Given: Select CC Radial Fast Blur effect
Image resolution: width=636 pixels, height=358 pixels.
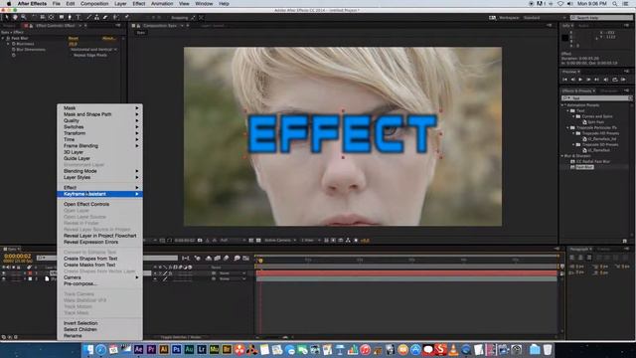Looking at the screenshot, I should pyautogui.click(x=592, y=161).
